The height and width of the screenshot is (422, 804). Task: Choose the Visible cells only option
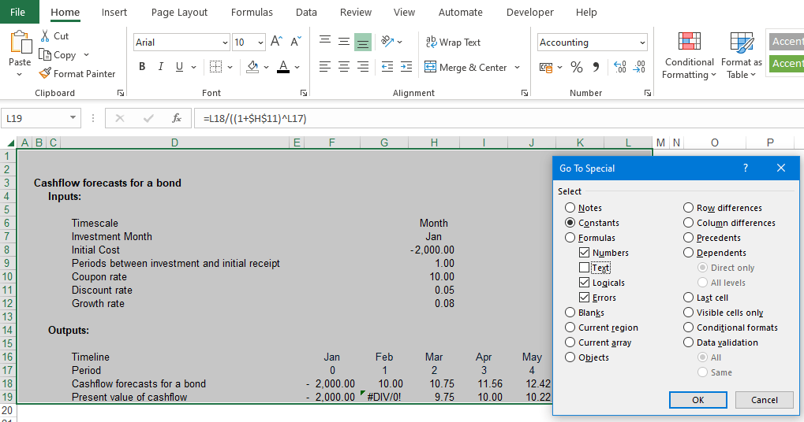(689, 313)
